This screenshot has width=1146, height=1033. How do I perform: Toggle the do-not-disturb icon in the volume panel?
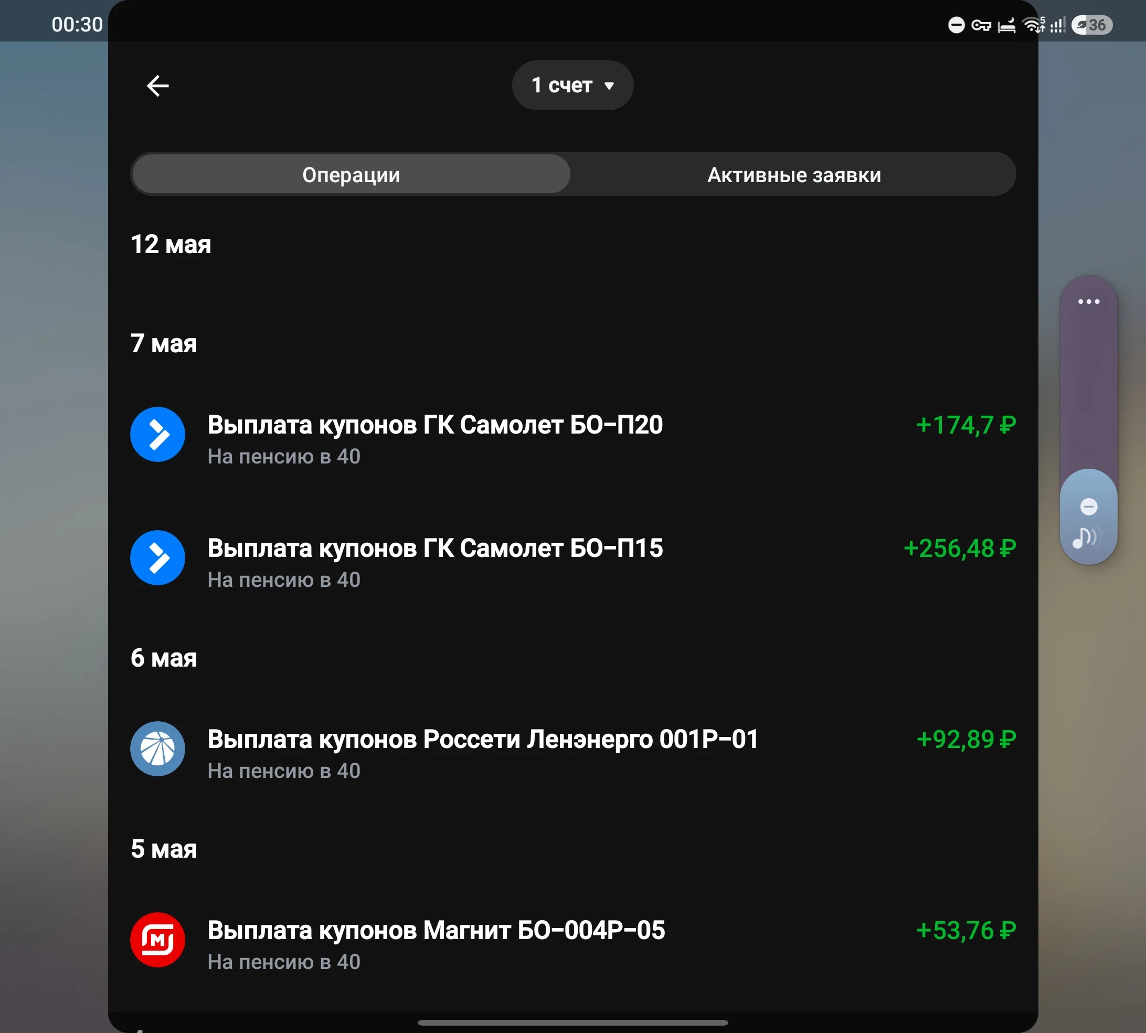click(1088, 507)
